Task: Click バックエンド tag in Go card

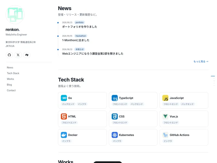Action: [x=68, y=104]
